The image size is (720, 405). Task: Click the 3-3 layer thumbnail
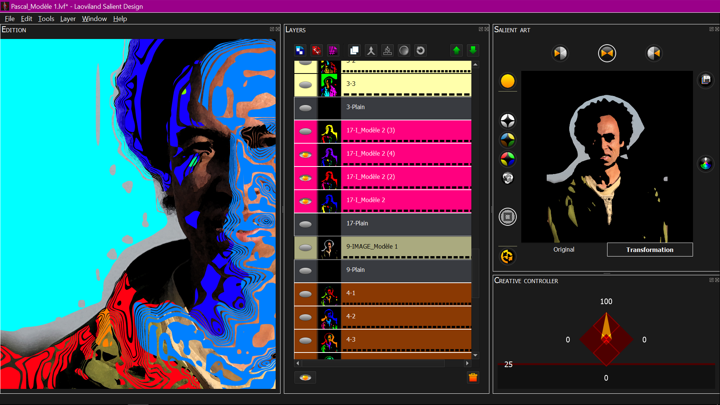(329, 85)
